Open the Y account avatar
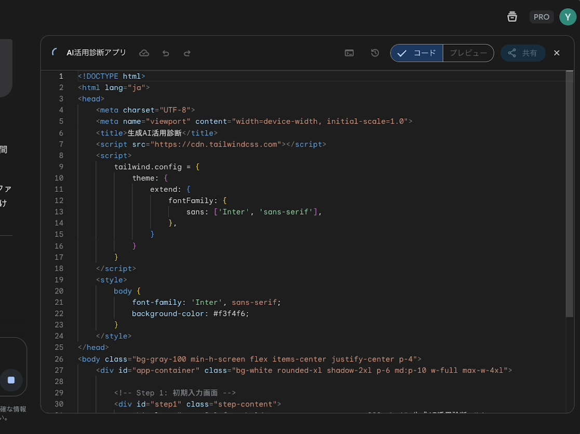The height and width of the screenshot is (434, 580). pyautogui.click(x=568, y=17)
